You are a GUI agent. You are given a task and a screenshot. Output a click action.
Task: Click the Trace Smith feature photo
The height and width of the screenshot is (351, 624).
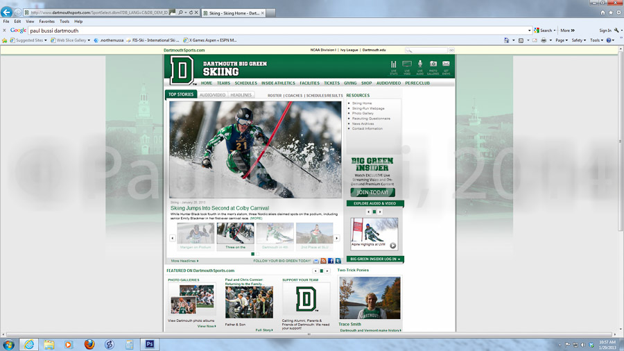[370, 298]
